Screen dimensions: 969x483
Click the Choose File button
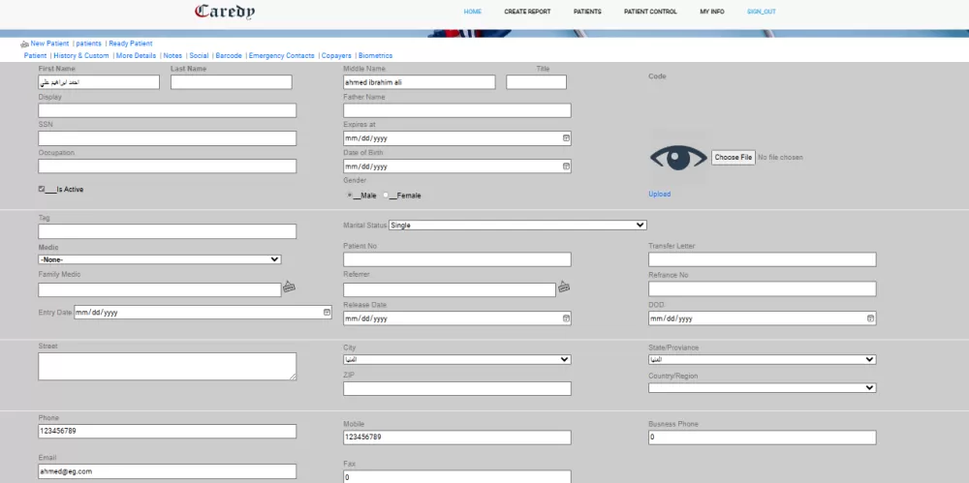pyautogui.click(x=733, y=157)
